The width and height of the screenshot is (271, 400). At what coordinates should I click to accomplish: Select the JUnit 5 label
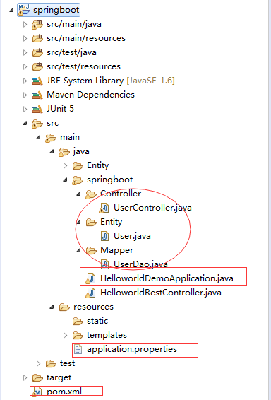pos(61,109)
